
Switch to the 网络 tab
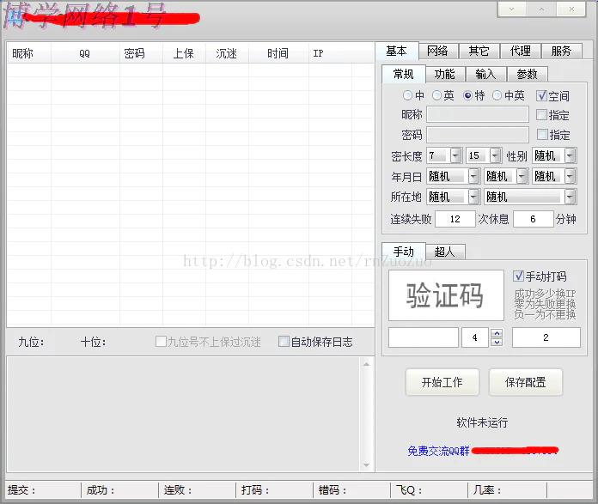[437, 51]
